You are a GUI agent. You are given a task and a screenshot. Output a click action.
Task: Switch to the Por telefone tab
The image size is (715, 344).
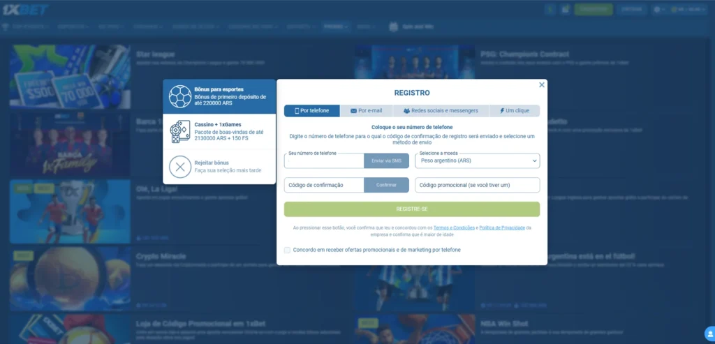tap(311, 111)
